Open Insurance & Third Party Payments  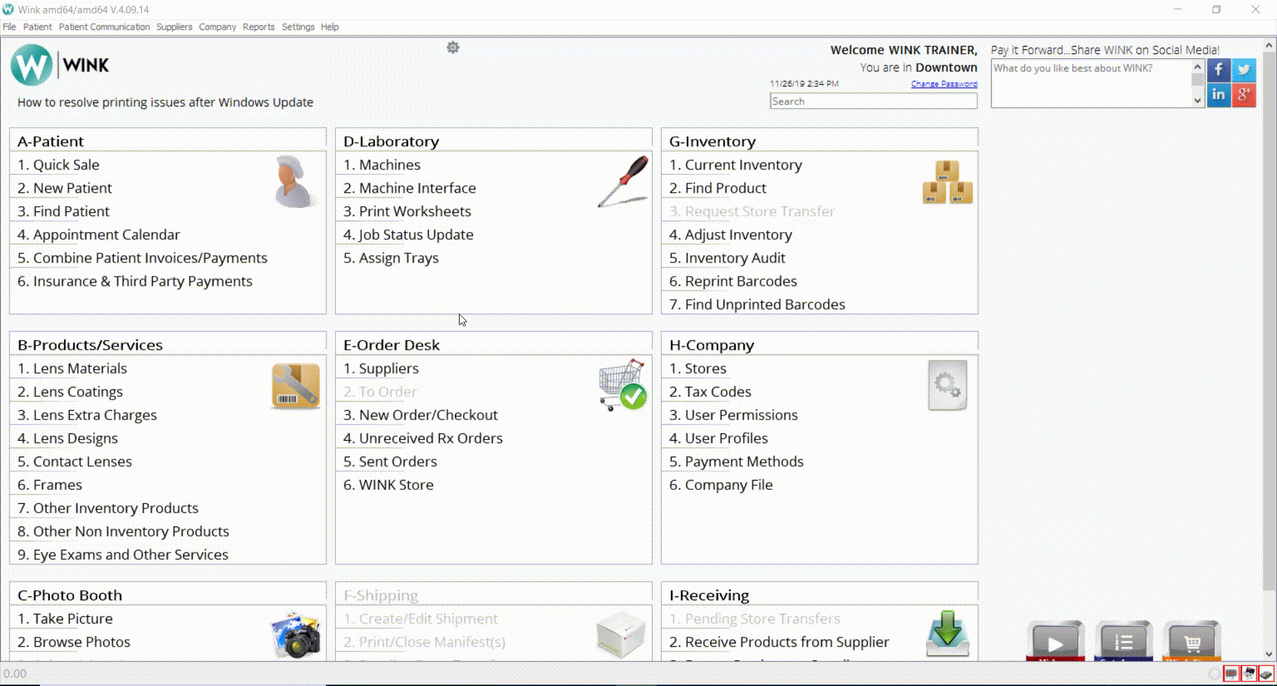click(x=135, y=281)
